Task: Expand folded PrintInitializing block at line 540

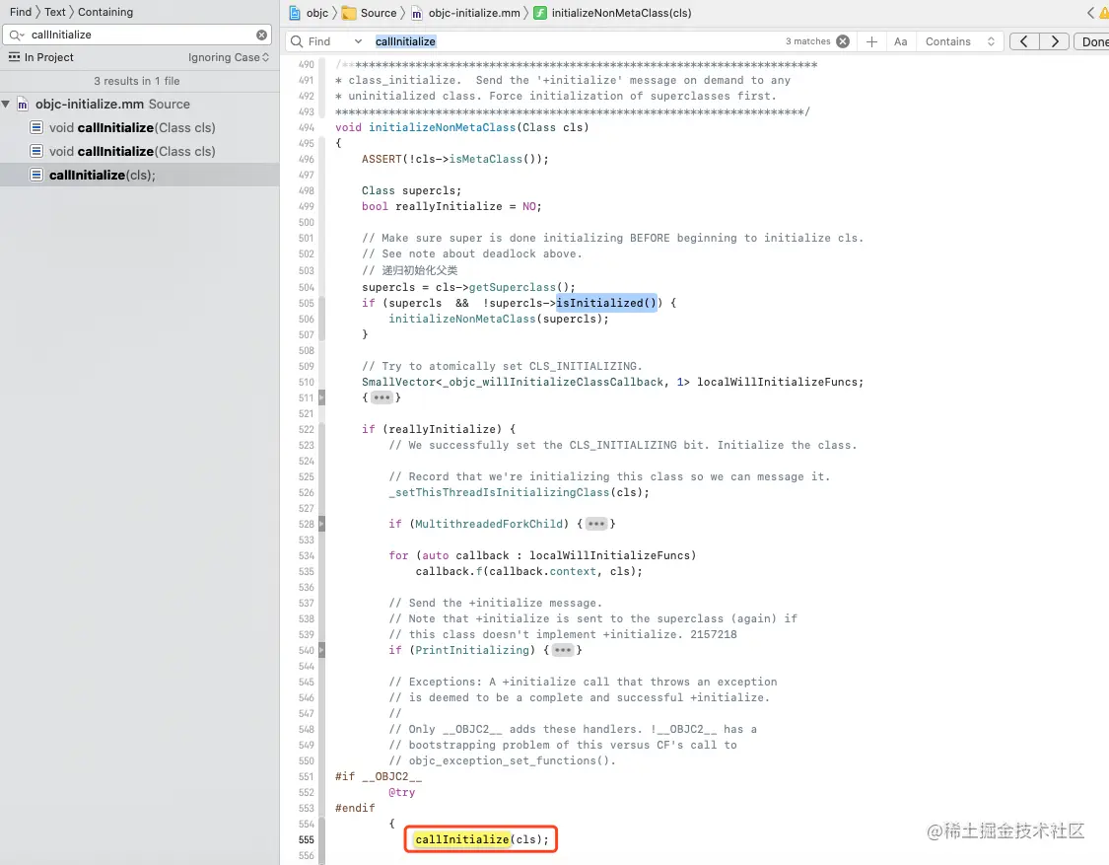Action: 562,650
